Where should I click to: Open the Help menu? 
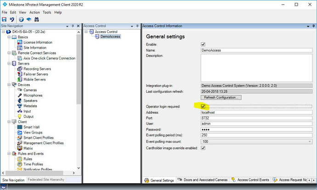(58, 12)
